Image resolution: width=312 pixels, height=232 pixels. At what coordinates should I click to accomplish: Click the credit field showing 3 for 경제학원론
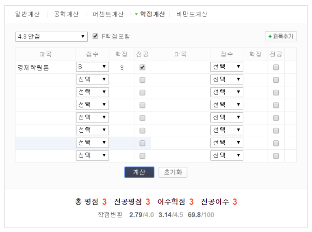click(121, 68)
